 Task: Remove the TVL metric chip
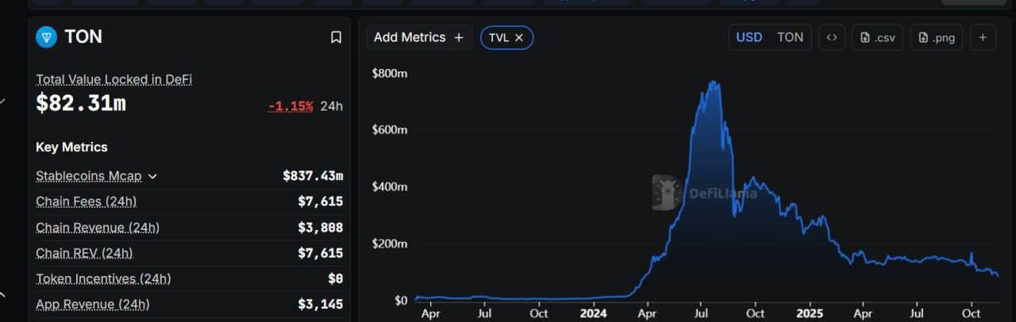tap(519, 37)
